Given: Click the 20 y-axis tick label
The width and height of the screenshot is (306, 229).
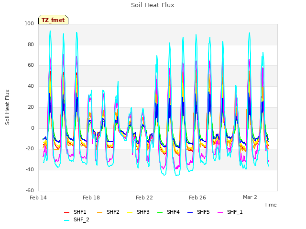Looking at the screenshot, I should pos(31,107).
